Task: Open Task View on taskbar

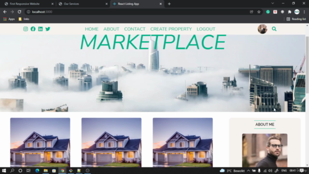Action: [28, 171]
